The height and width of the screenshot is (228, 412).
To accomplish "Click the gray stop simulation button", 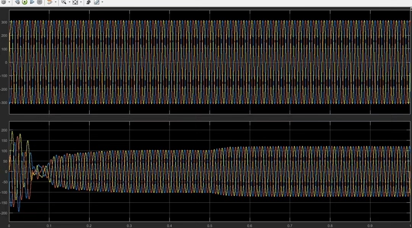I will click(39, 2).
